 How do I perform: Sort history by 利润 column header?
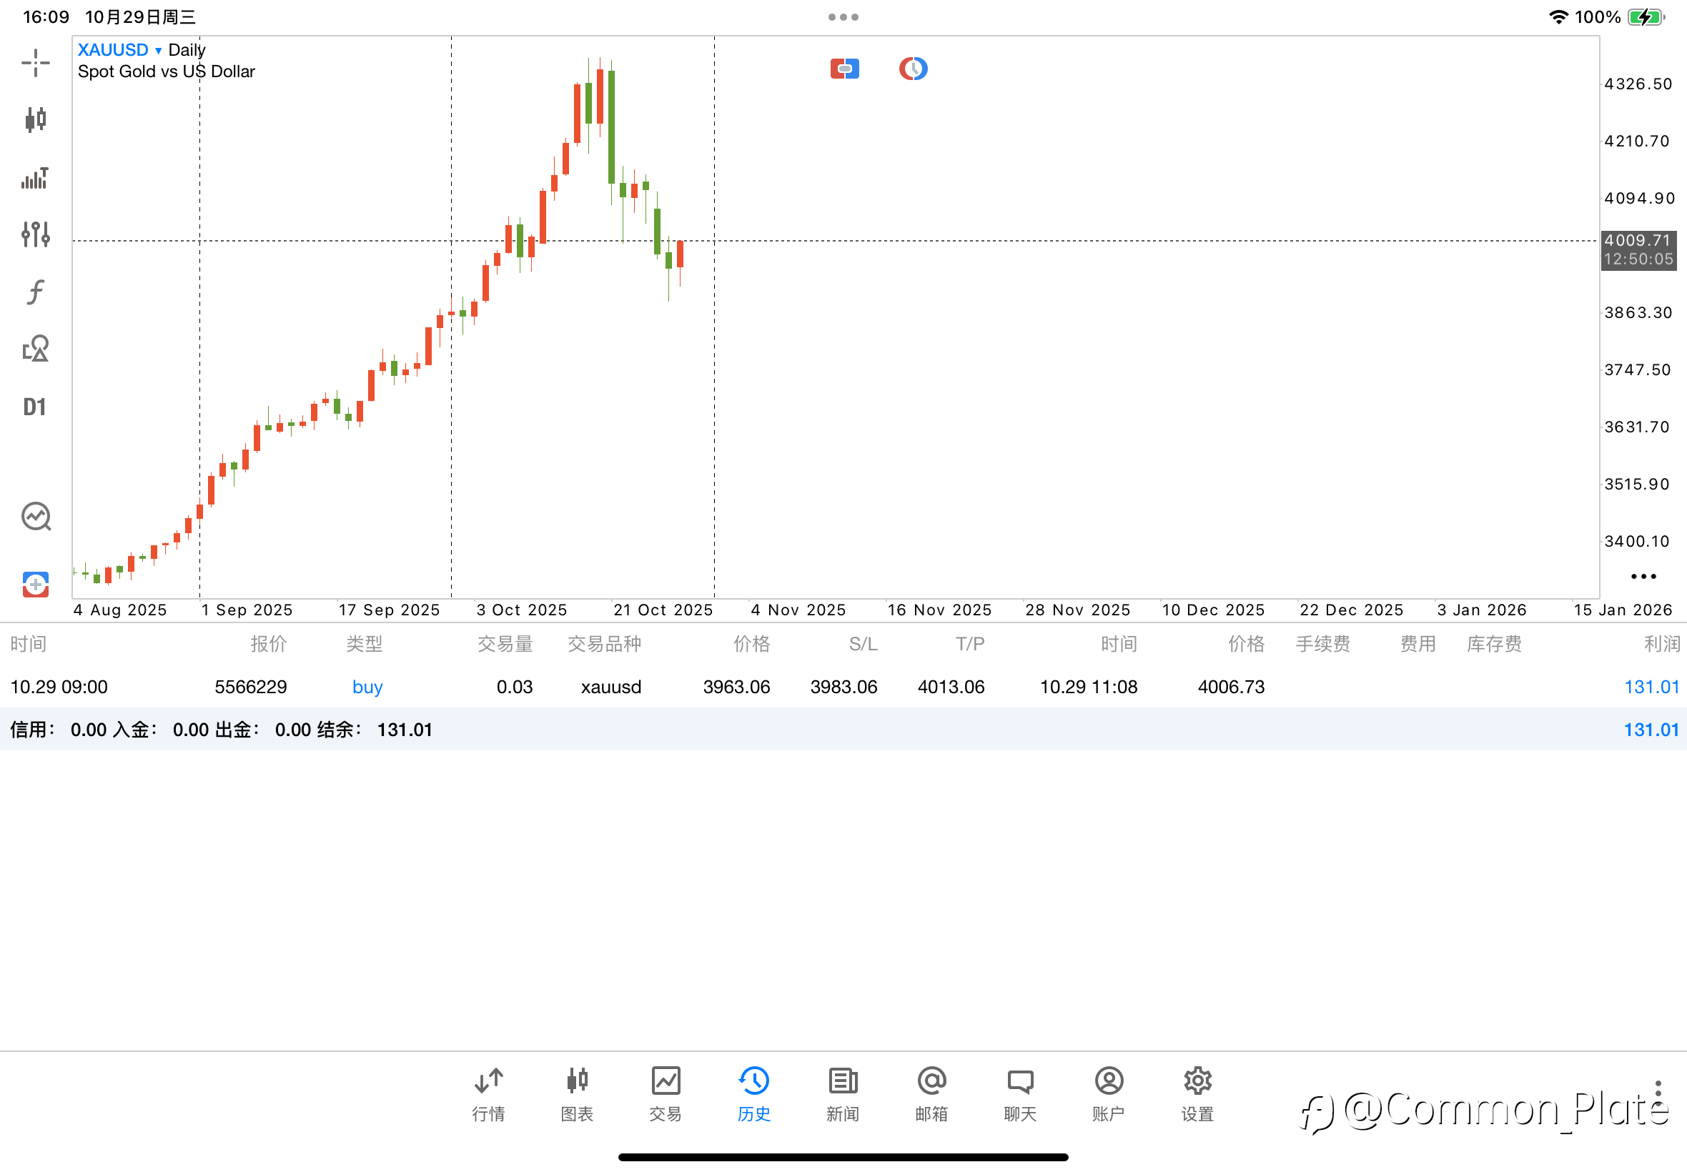click(x=1661, y=644)
